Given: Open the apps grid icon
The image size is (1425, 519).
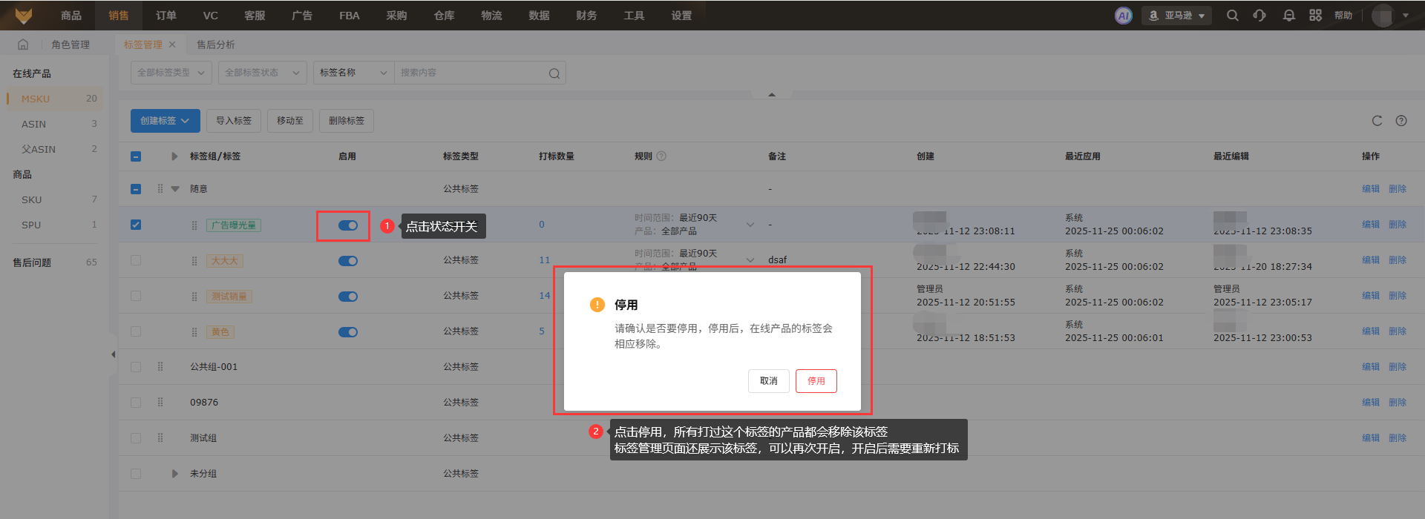Looking at the screenshot, I should pyautogui.click(x=1316, y=16).
